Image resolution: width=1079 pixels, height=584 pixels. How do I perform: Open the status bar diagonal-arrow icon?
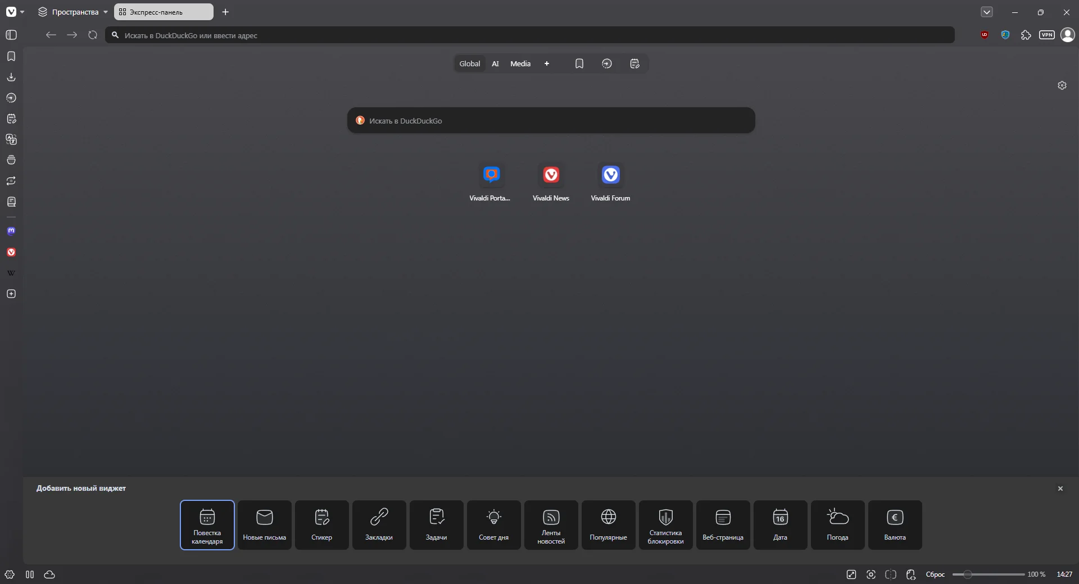tap(851, 574)
